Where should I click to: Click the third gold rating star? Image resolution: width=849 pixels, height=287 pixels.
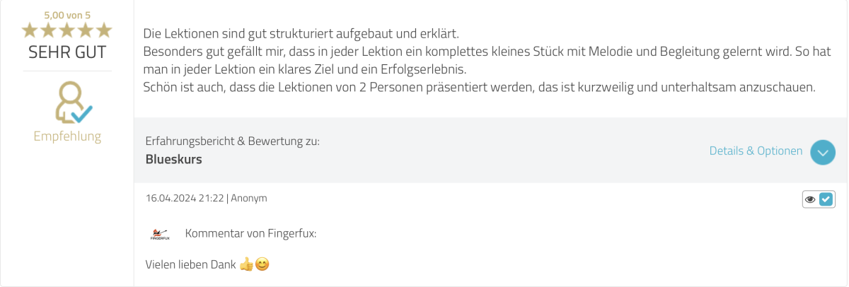point(67,30)
